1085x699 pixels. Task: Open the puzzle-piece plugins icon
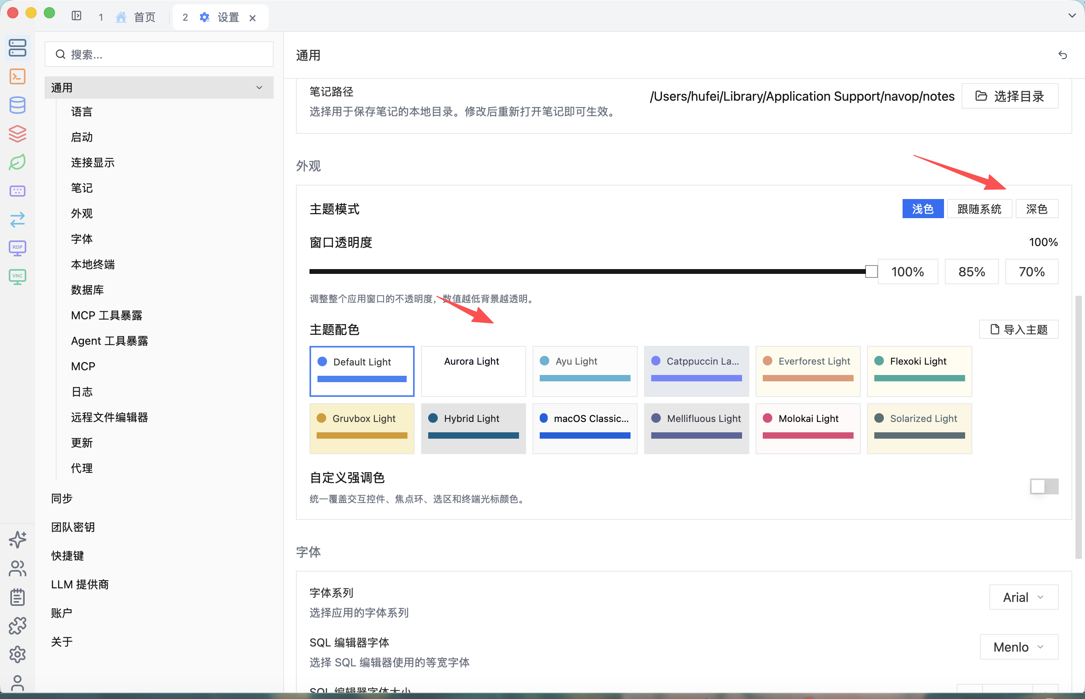pos(17,625)
